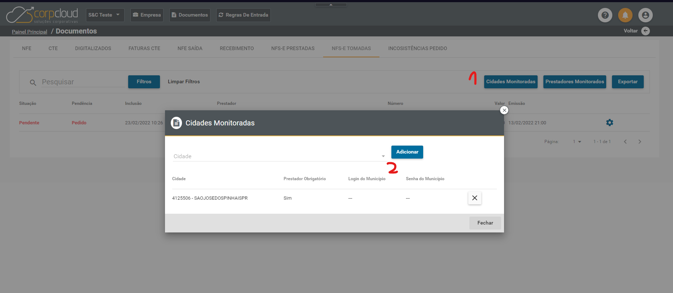Switch to the NFS-E PRESTADAS tab
Image resolution: width=673 pixels, height=293 pixels.
pos(293,48)
